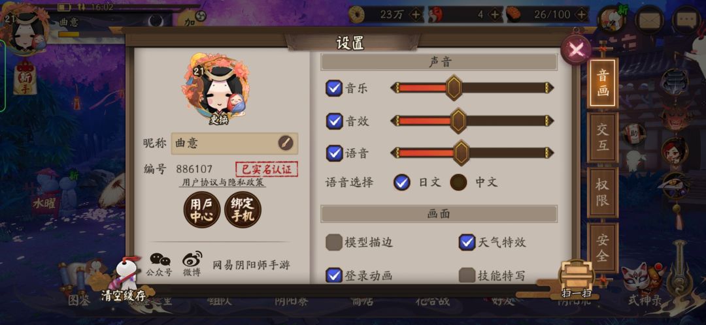Screen dimensions: 706x325
Task: Click the pencil icon to edit nickname
Action: (x=286, y=144)
